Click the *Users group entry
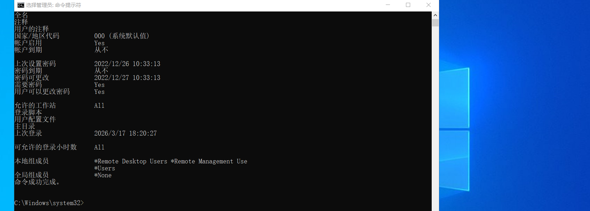Screen dimensions: 590x211 105,168
